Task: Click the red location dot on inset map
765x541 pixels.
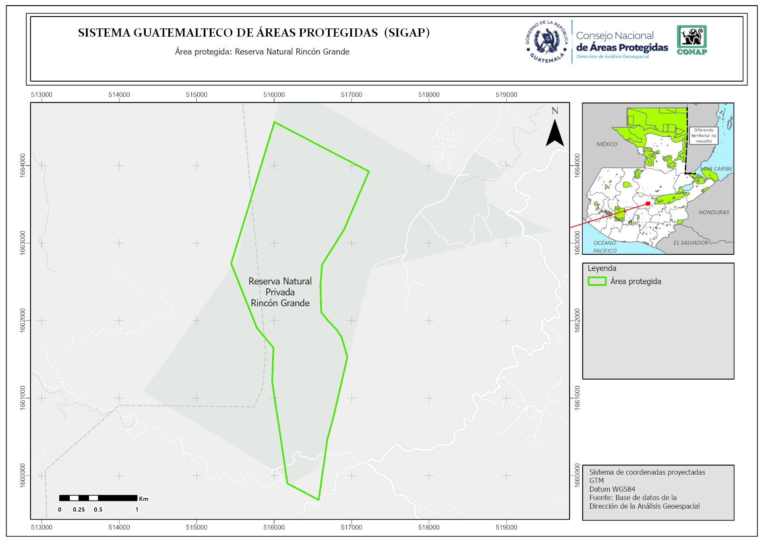Action: [648, 204]
